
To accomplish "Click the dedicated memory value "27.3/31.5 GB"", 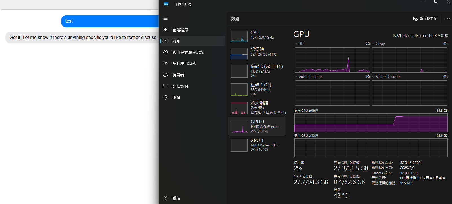I will pos(351,168).
